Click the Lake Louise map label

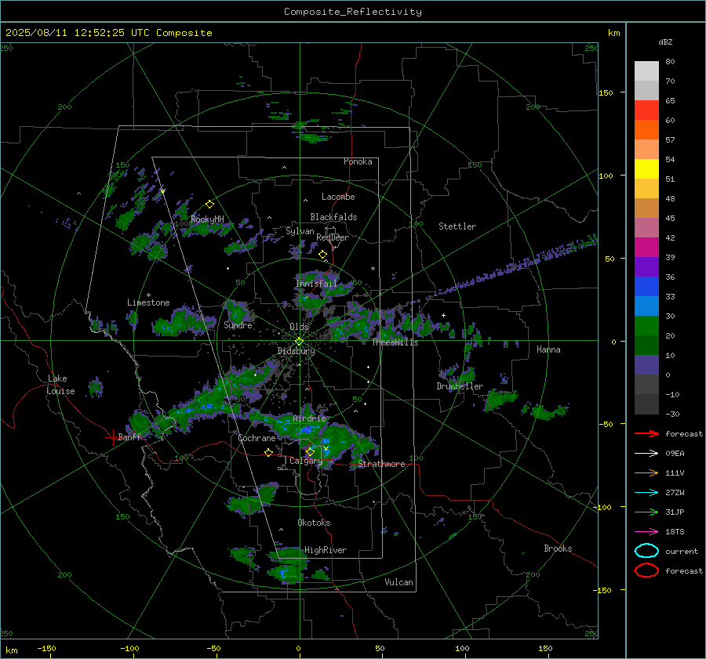[60, 385]
